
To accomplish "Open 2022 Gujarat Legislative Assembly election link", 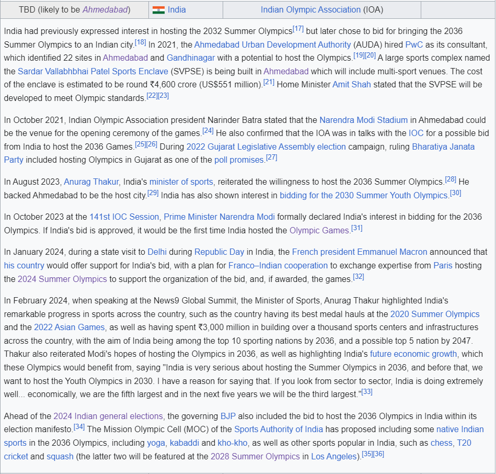I will click(x=266, y=146).
